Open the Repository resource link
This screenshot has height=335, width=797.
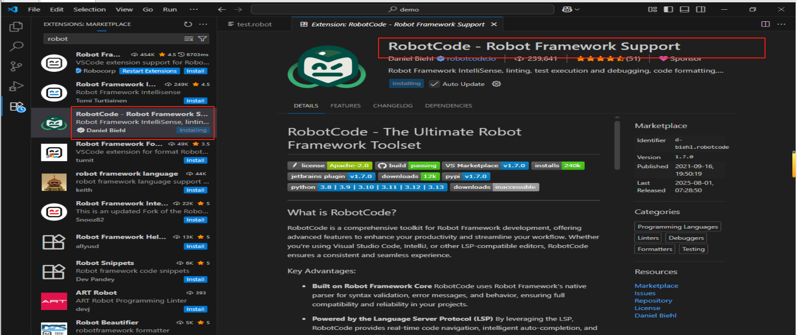(653, 301)
